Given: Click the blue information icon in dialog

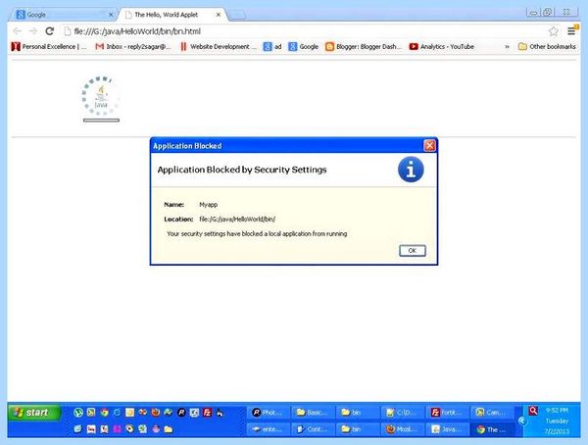Looking at the screenshot, I should point(411,170).
